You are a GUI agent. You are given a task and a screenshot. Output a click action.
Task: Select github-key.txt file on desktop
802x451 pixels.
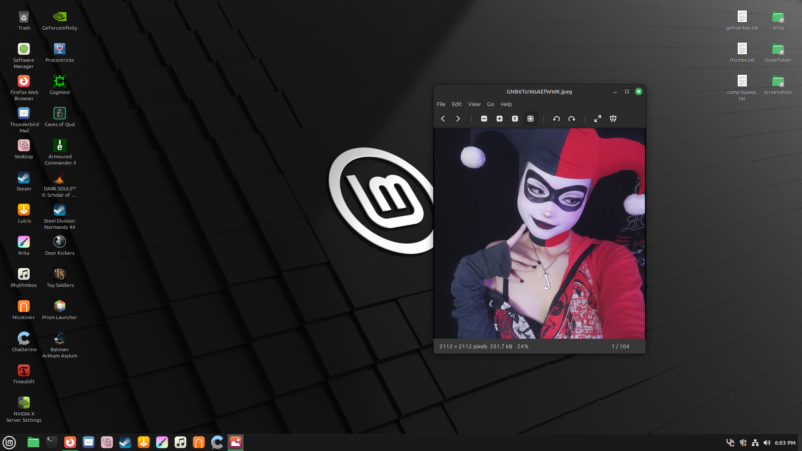click(x=742, y=20)
